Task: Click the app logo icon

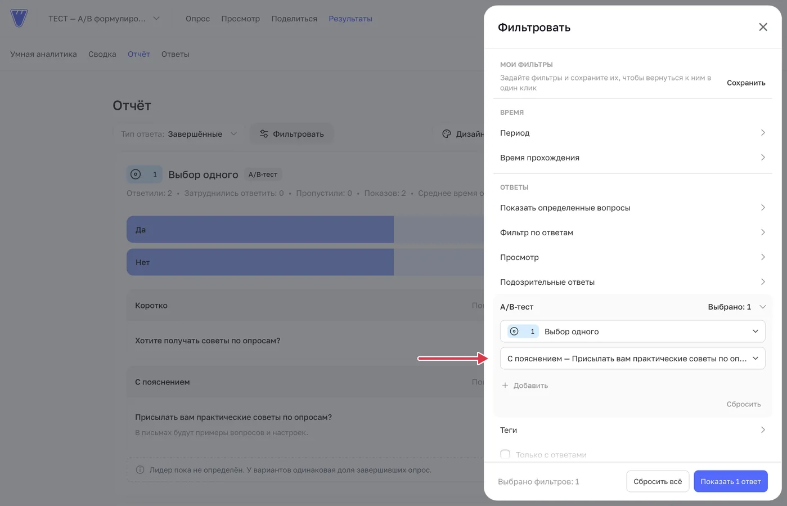Action: point(19,18)
